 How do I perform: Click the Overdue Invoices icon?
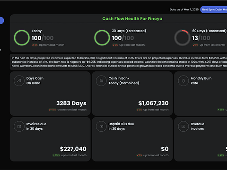[183, 127]
